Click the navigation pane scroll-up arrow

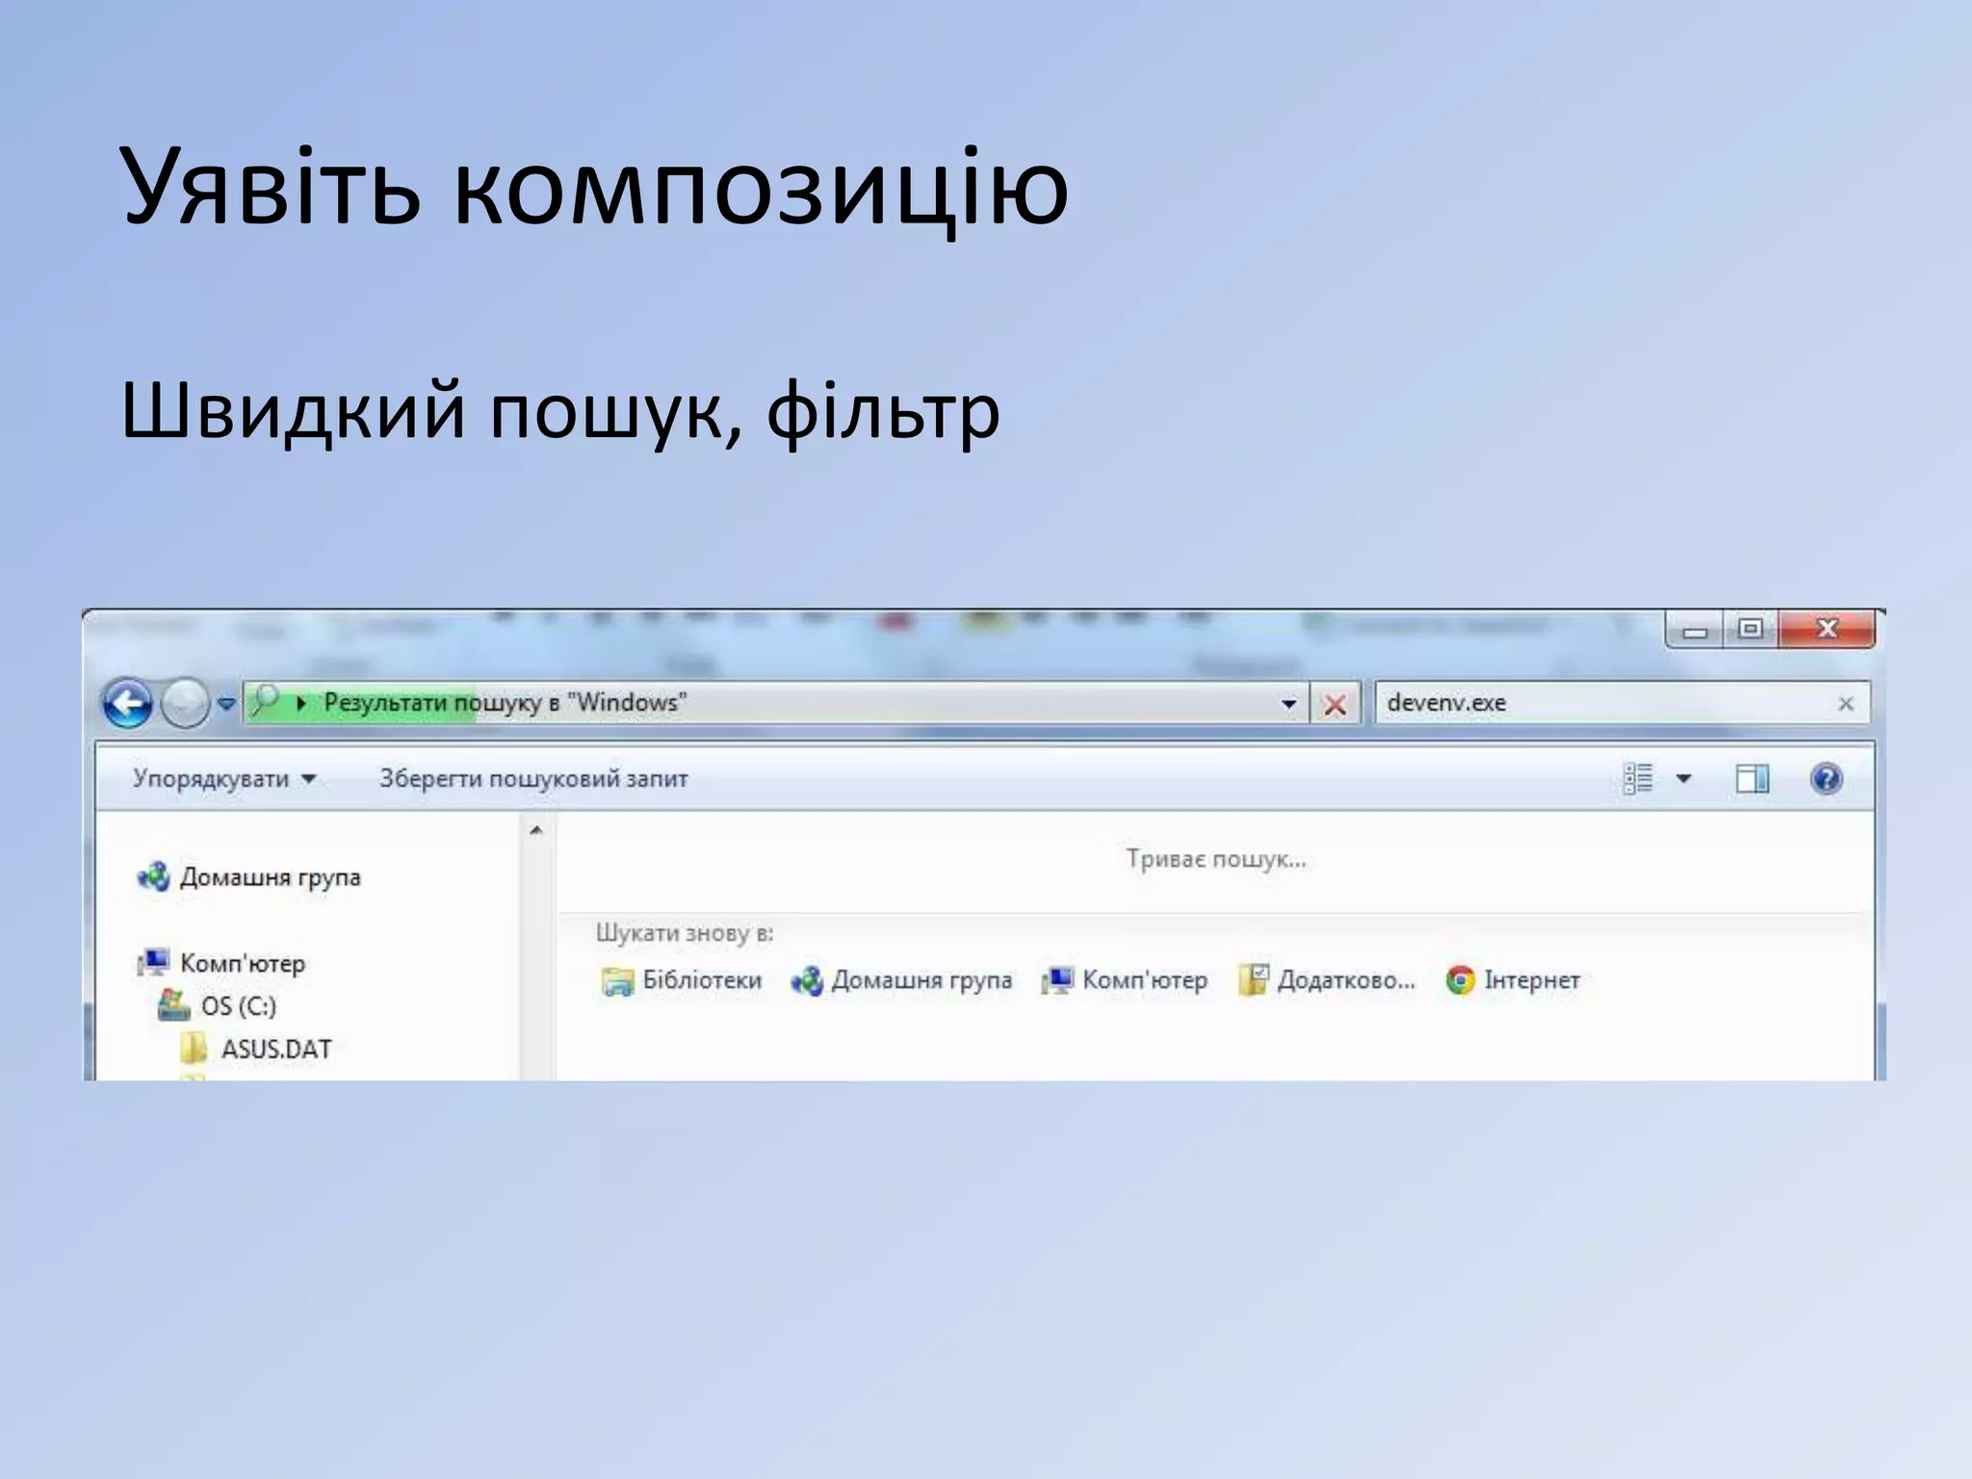tap(536, 830)
